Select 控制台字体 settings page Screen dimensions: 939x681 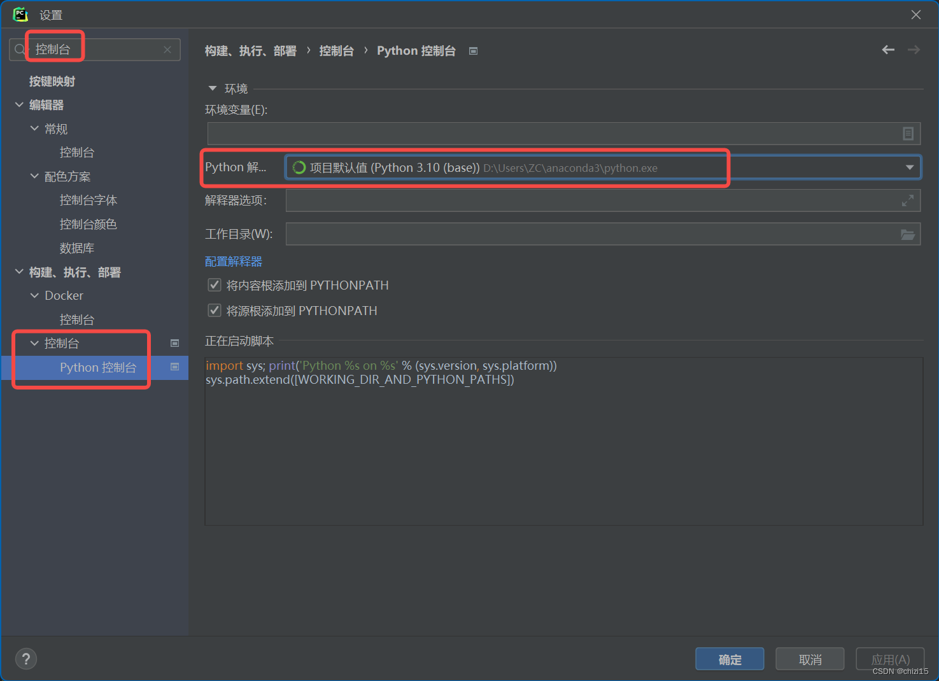coord(88,200)
